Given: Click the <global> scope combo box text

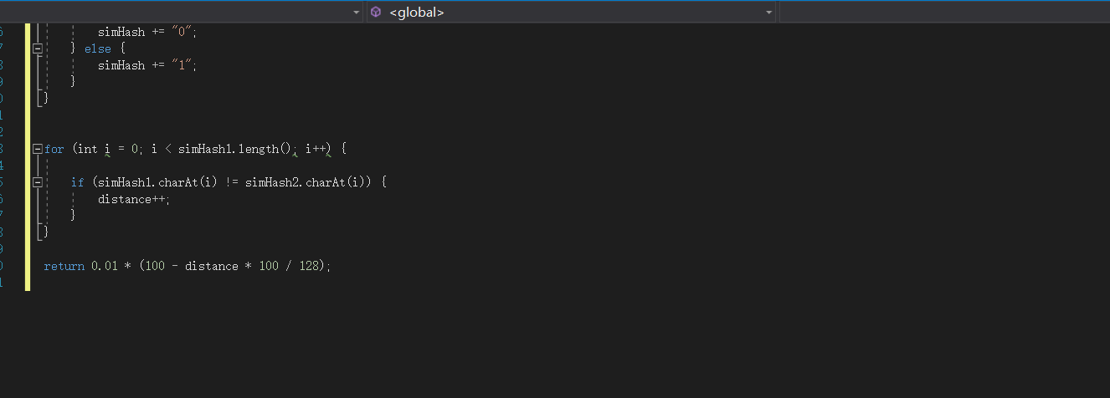Looking at the screenshot, I should tap(417, 12).
